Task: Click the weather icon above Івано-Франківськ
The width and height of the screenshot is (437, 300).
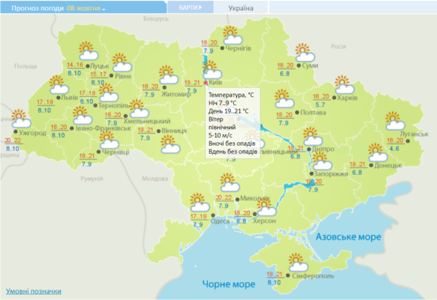Action: tap(82, 115)
